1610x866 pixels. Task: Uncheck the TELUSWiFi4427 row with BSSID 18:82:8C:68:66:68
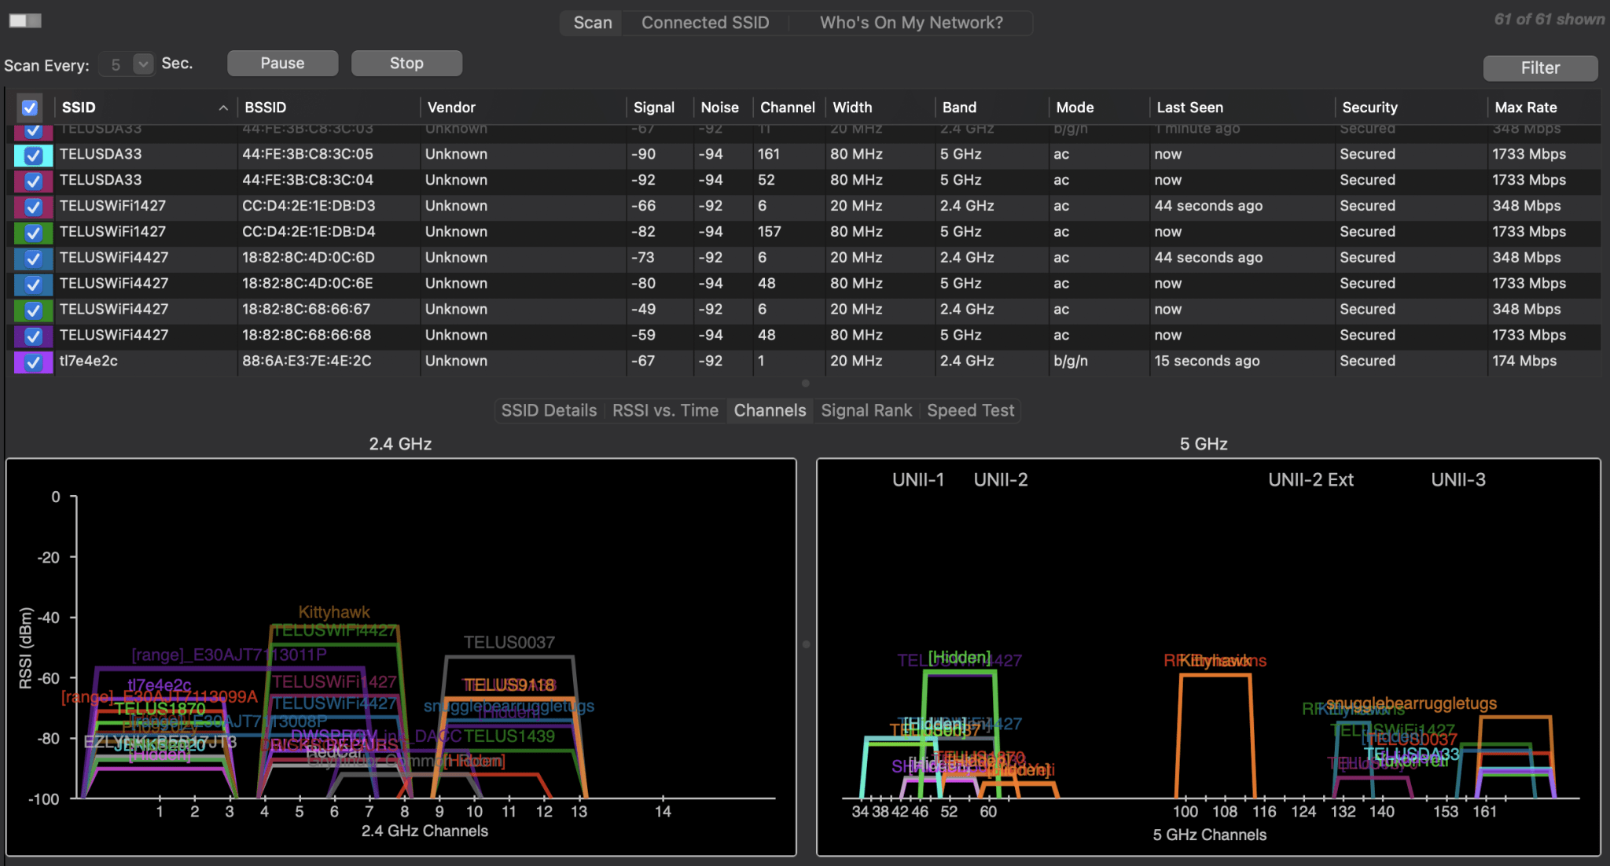click(33, 336)
